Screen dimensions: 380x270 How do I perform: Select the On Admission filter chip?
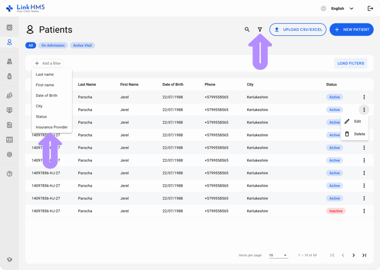pos(53,45)
